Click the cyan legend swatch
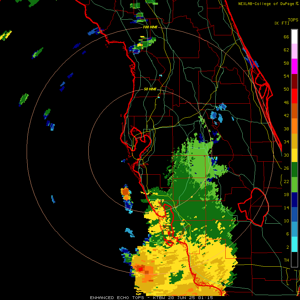Screen dimensions: 300x300 pos(294,244)
